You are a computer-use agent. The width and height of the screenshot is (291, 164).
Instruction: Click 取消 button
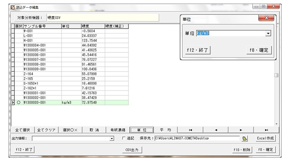[x=94, y=130]
